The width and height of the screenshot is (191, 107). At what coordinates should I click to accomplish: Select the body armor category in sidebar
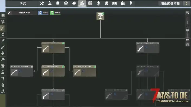coord(3,53)
